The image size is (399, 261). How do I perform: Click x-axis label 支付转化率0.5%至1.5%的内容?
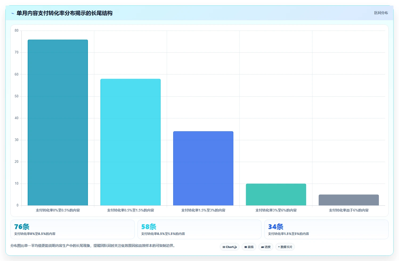[131, 210]
